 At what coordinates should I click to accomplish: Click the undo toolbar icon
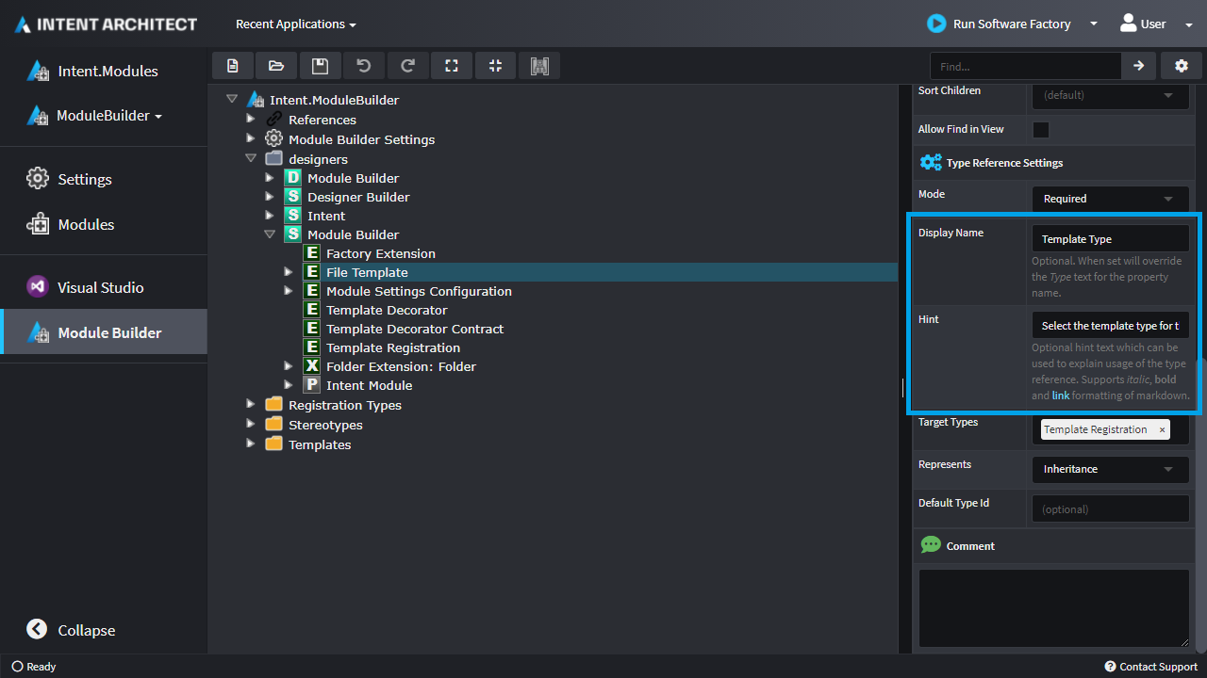(x=364, y=66)
